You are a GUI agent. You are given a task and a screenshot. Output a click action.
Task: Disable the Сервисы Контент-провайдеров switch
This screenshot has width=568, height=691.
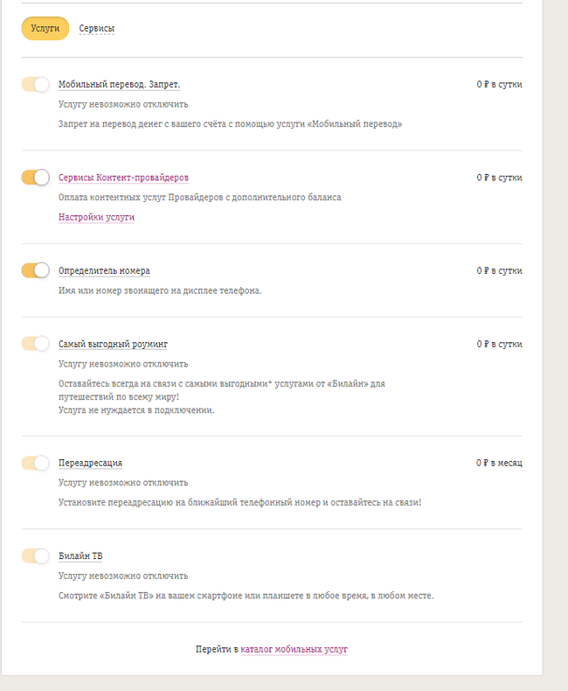(36, 178)
